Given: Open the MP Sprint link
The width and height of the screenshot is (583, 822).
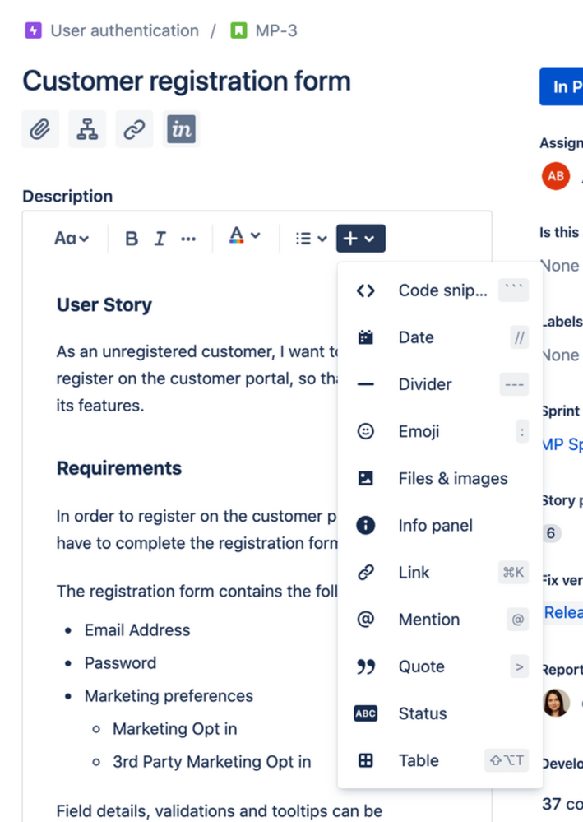Looking at the screenshot, I should click(x=562, y=444).
